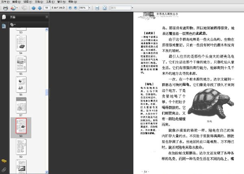Click the collaborate/share toolbar icon
The image size is (244, 174).
(x=13, y=8)
